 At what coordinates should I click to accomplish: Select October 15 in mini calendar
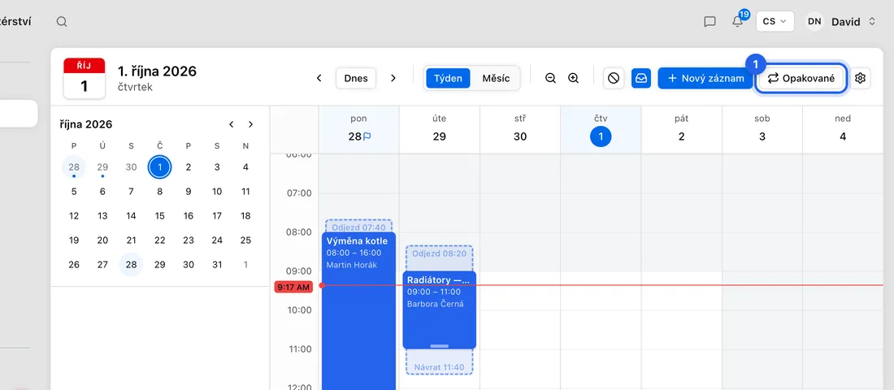tap(159, 215)
